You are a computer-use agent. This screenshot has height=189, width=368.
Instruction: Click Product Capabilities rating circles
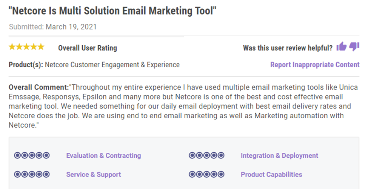[206, 174]
